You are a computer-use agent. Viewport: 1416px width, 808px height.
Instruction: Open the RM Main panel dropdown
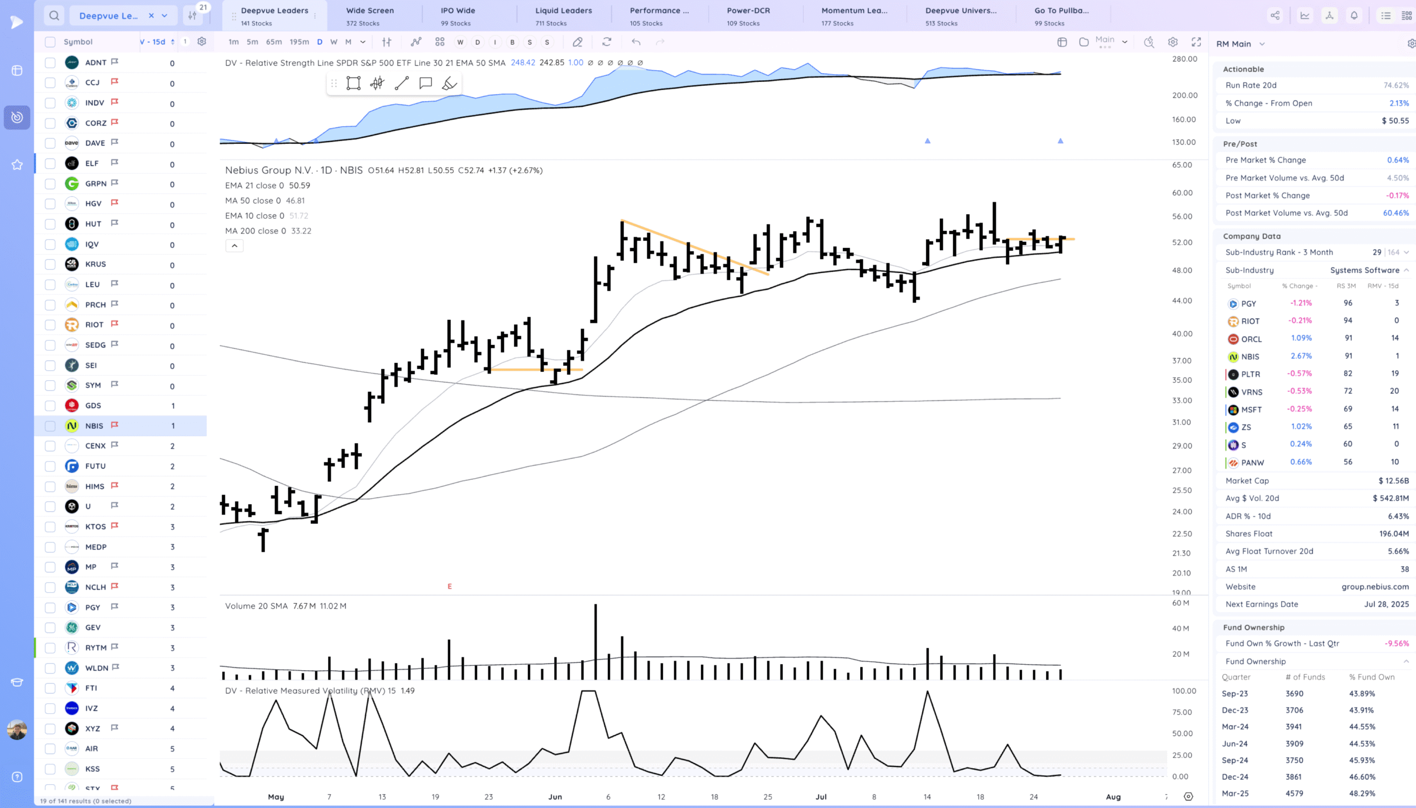tap(1262, 44)
